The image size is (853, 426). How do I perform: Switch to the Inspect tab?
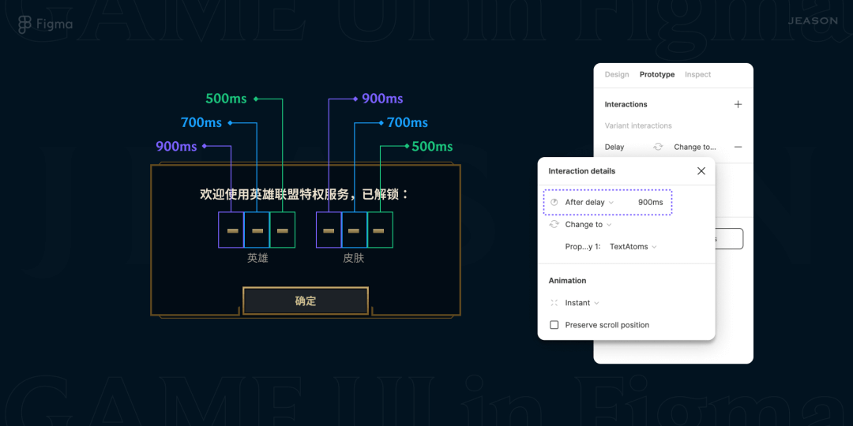[x=698, y=74]
